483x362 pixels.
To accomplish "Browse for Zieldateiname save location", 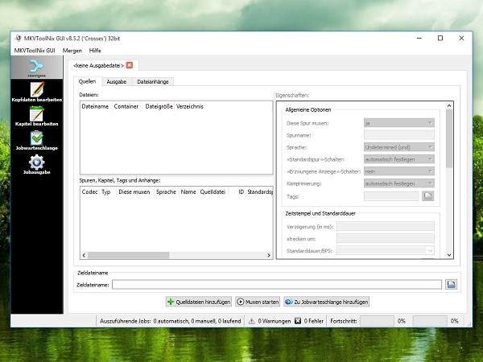I will pyautogui.click(x=452, y=284).
